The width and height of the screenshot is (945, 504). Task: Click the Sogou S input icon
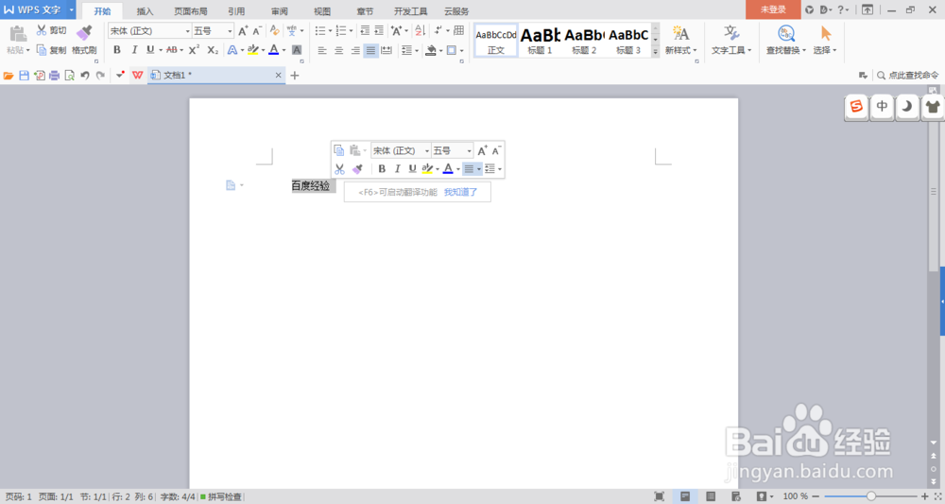(x=856, y=107)
